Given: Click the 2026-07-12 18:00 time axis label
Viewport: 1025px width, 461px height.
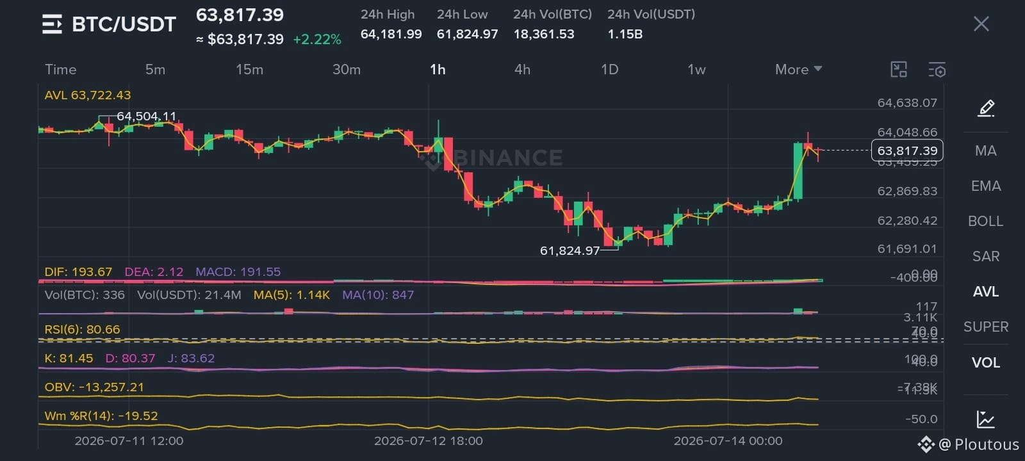Looking at the screenshot, I should [x=429, y=441].
